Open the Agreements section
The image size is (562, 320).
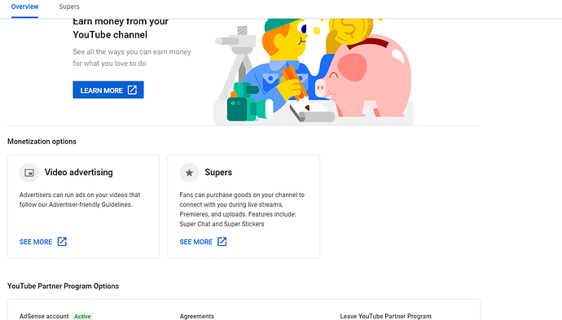coord(197,316)
